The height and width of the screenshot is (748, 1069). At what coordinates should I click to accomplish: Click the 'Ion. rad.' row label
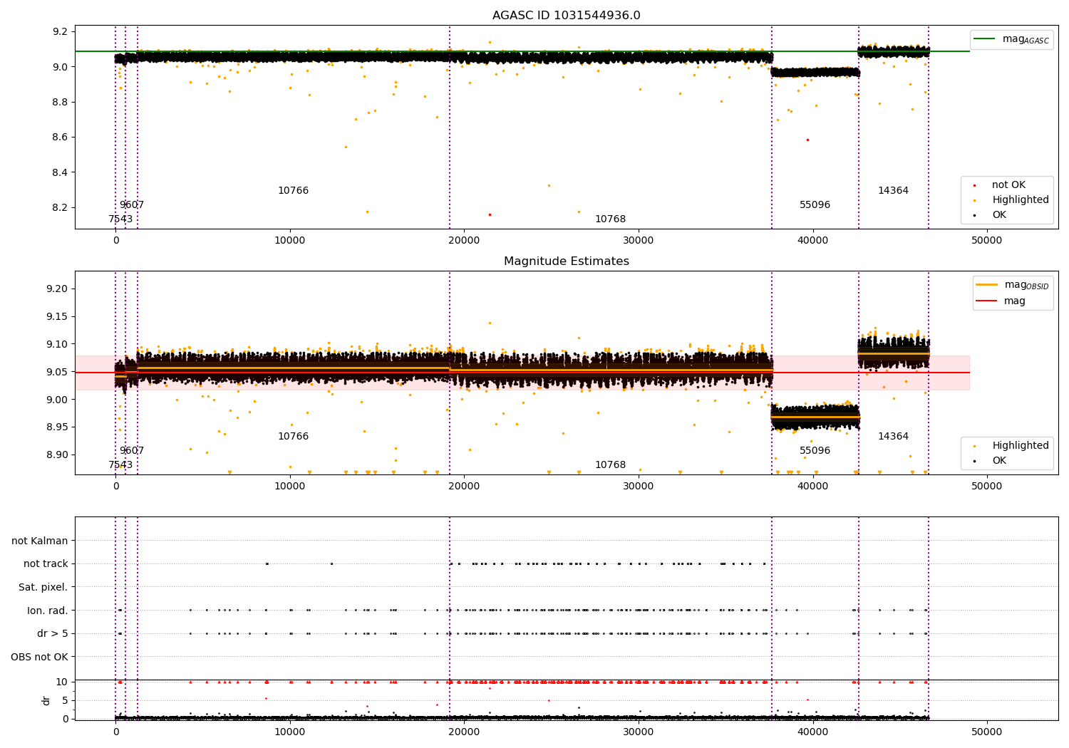[48, 611]
